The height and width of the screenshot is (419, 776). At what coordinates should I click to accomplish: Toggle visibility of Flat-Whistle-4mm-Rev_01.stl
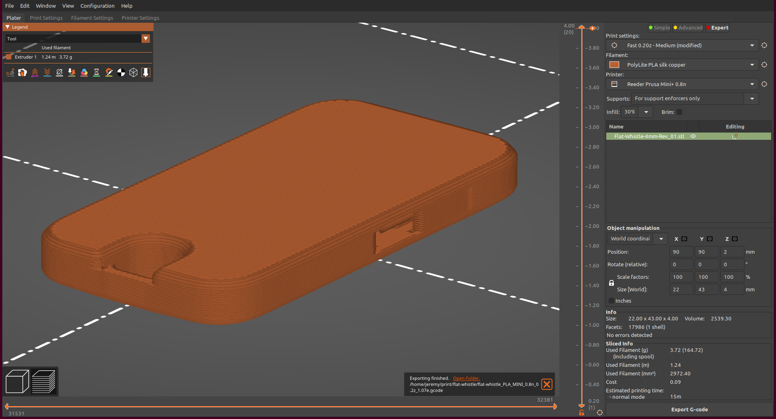pos(693,136)
